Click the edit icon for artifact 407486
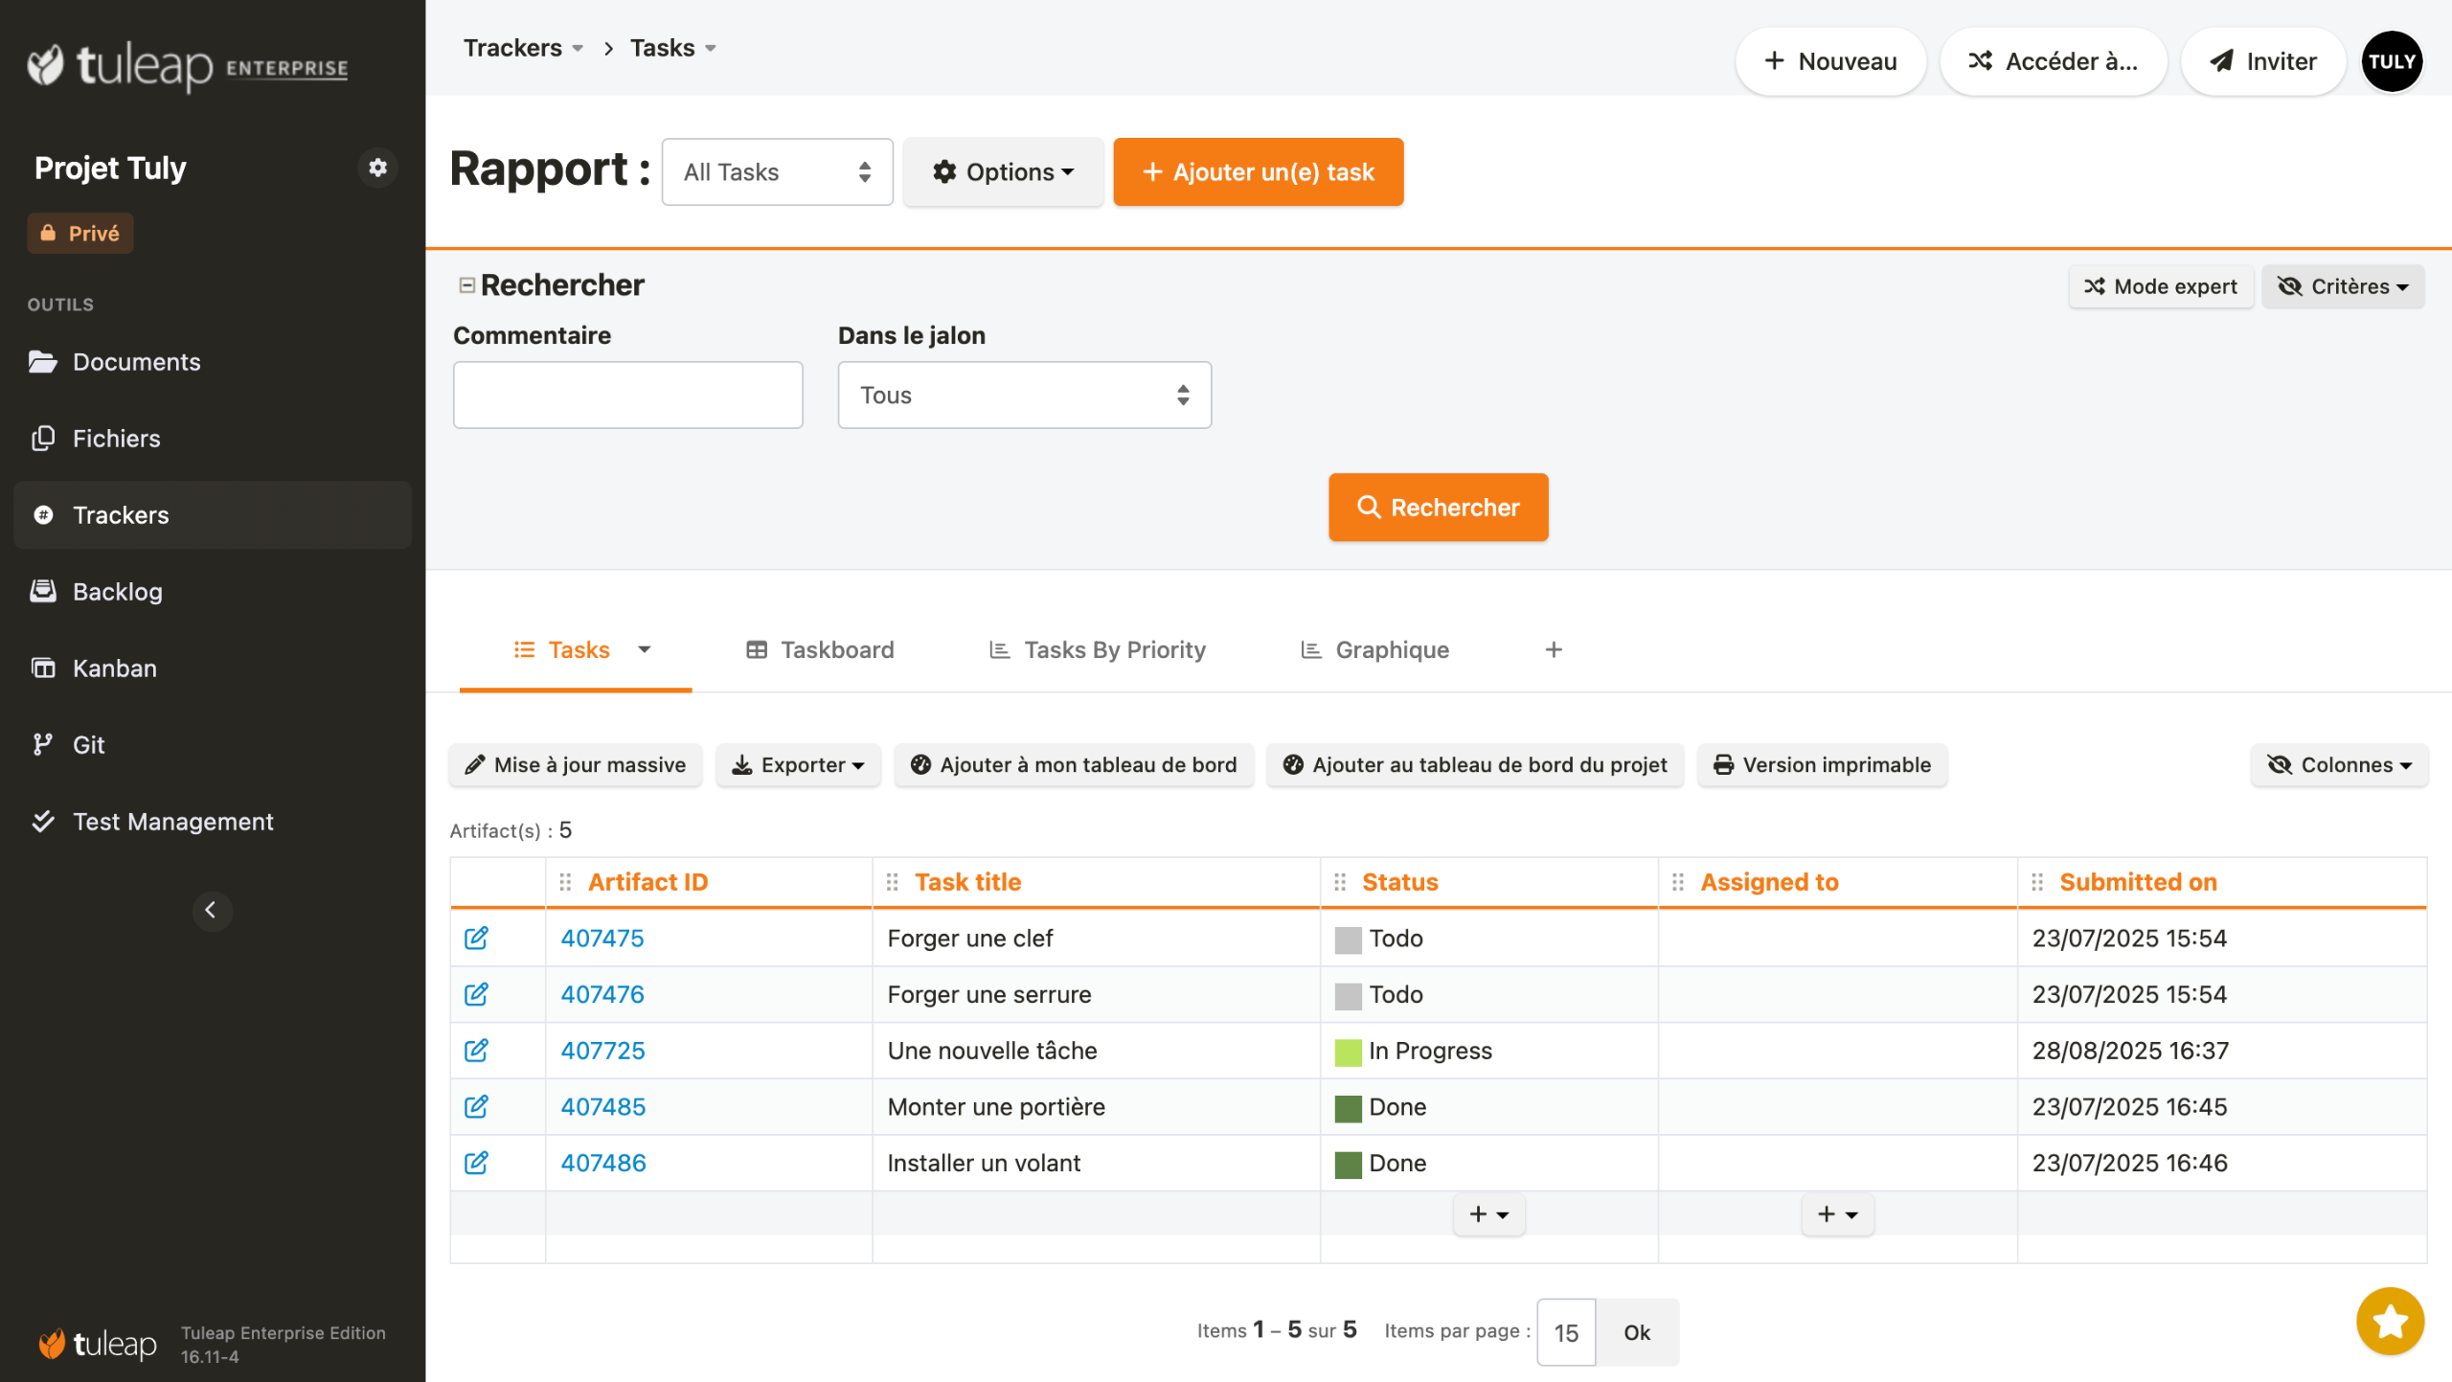Screen dimensions: 2452x1382 click(476, 1162)
